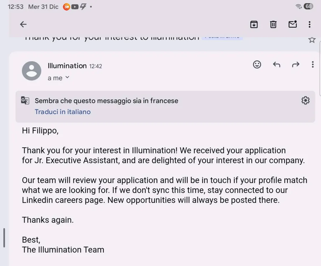Mark the email as unread

coord(292,24)
